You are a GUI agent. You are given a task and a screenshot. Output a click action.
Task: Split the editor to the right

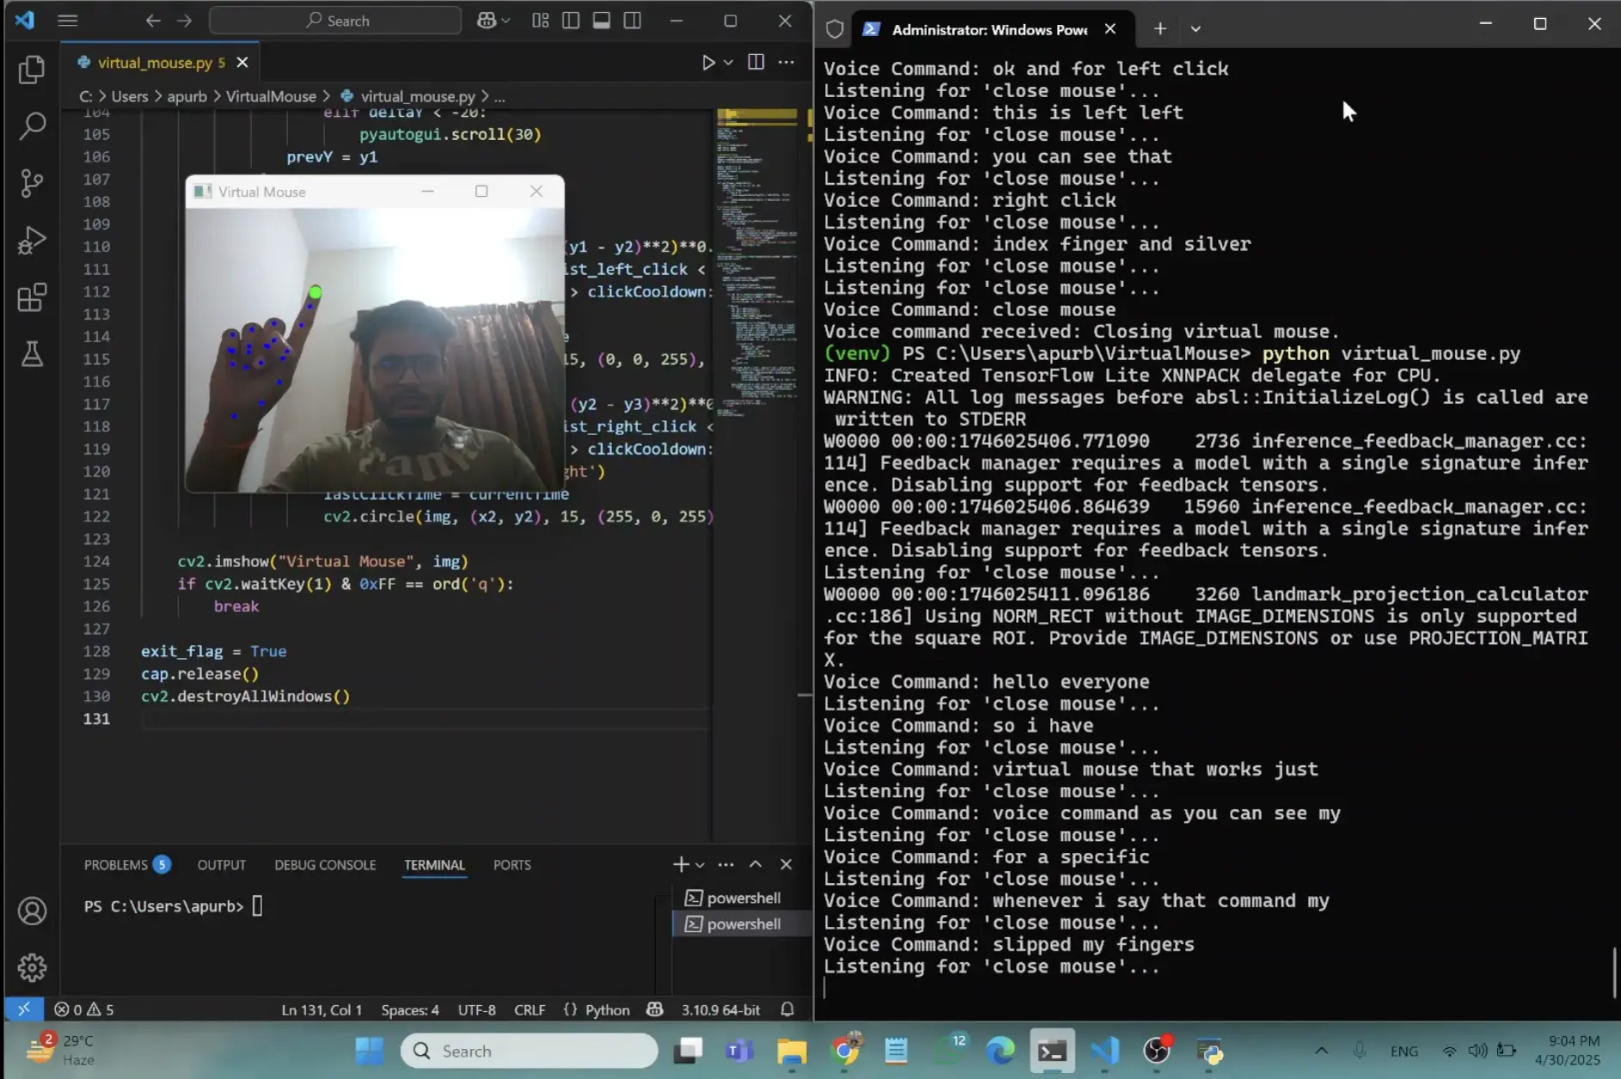(x=755, y=63)
